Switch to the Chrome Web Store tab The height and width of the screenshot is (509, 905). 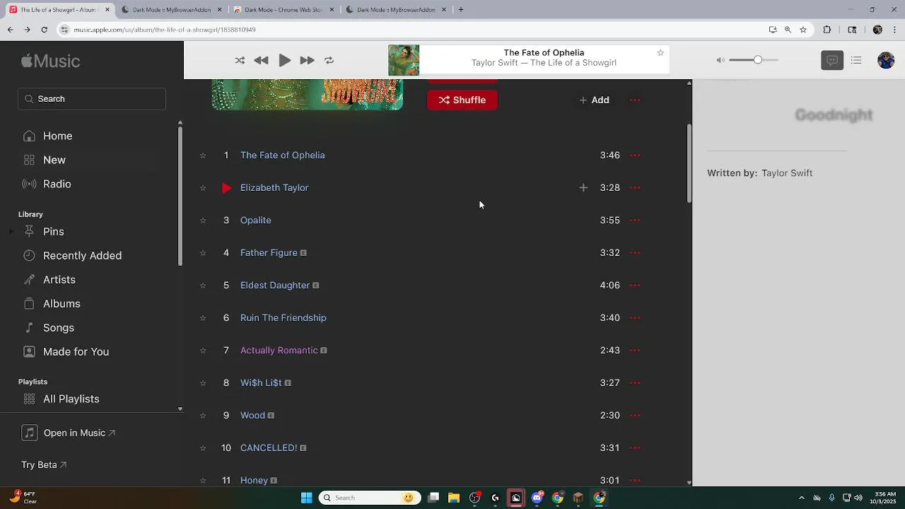[283, 10]
